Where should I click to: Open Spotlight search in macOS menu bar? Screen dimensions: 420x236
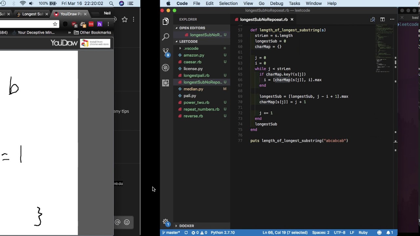tap(112, 4)
